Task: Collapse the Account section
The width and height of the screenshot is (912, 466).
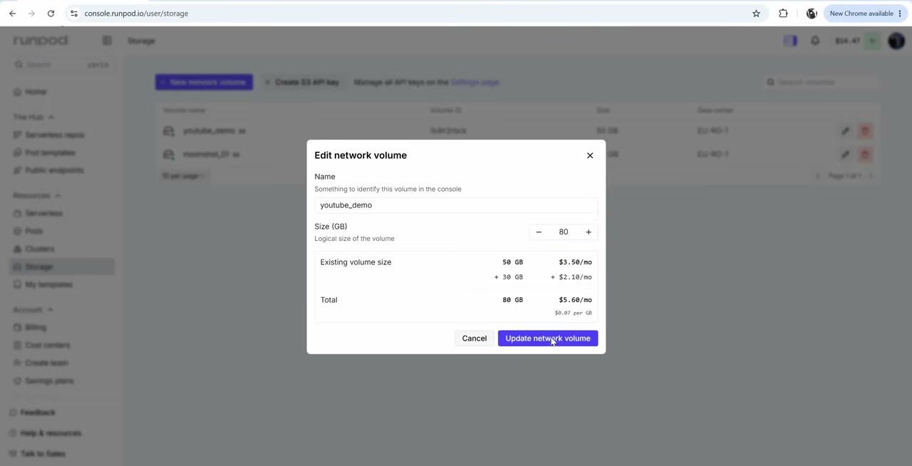Action: [33, 309]
